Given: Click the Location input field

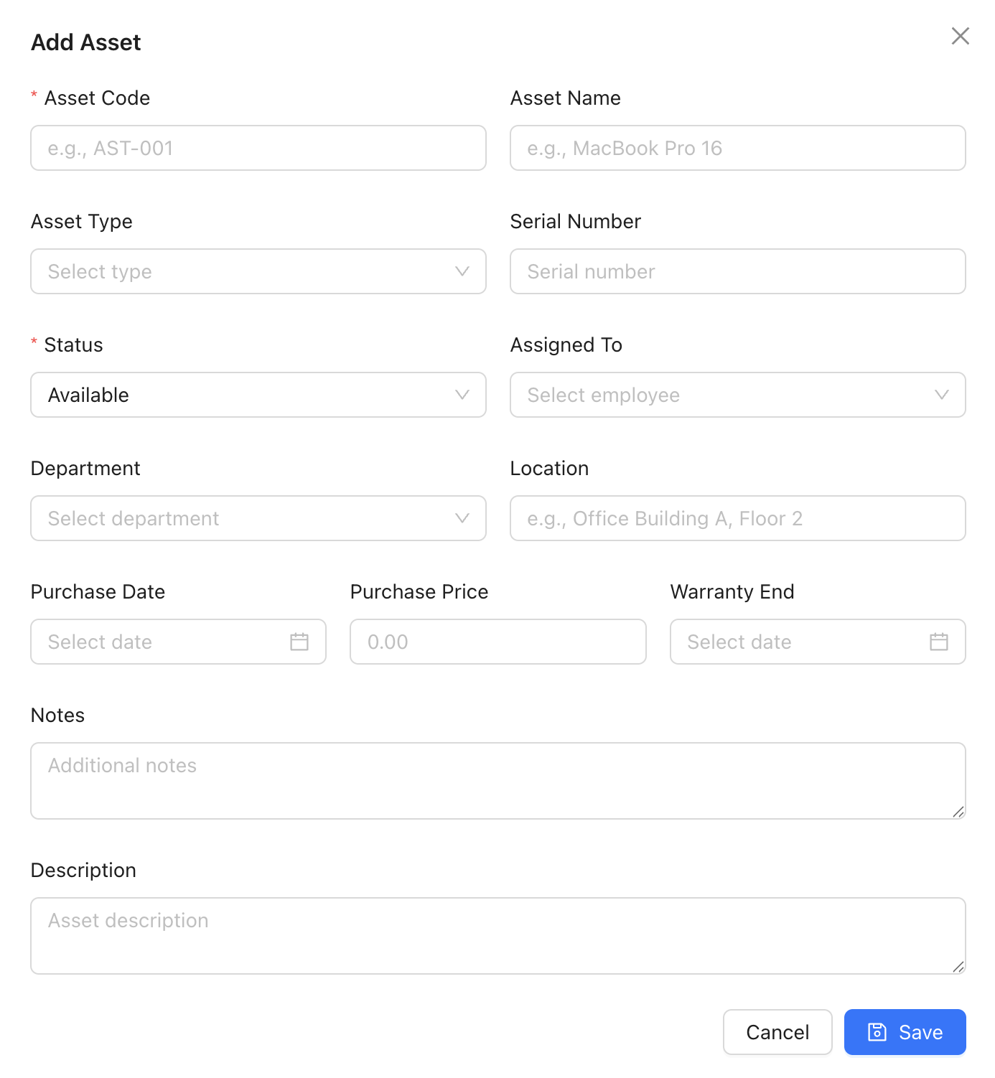Looking at the screenshot, I should coord(737,518).
